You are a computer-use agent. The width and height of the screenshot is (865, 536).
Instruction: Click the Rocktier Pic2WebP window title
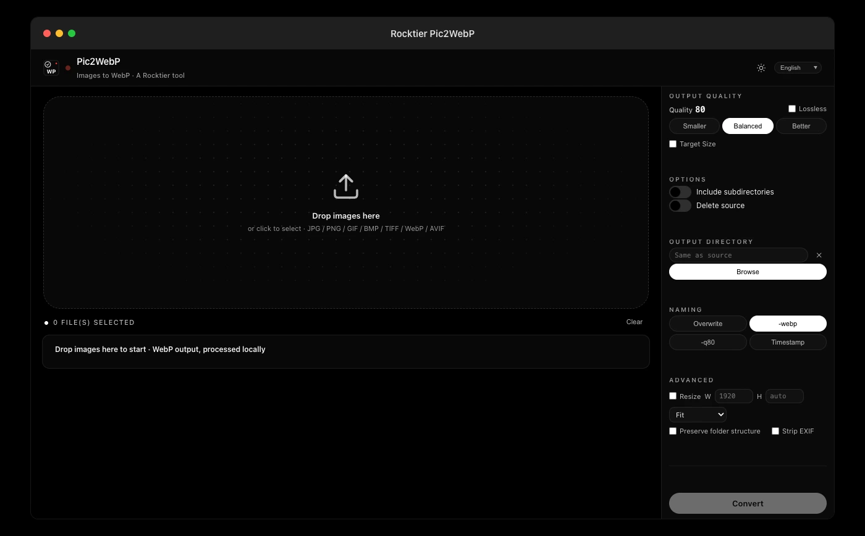pyautogui.click(x=432, y=34)
